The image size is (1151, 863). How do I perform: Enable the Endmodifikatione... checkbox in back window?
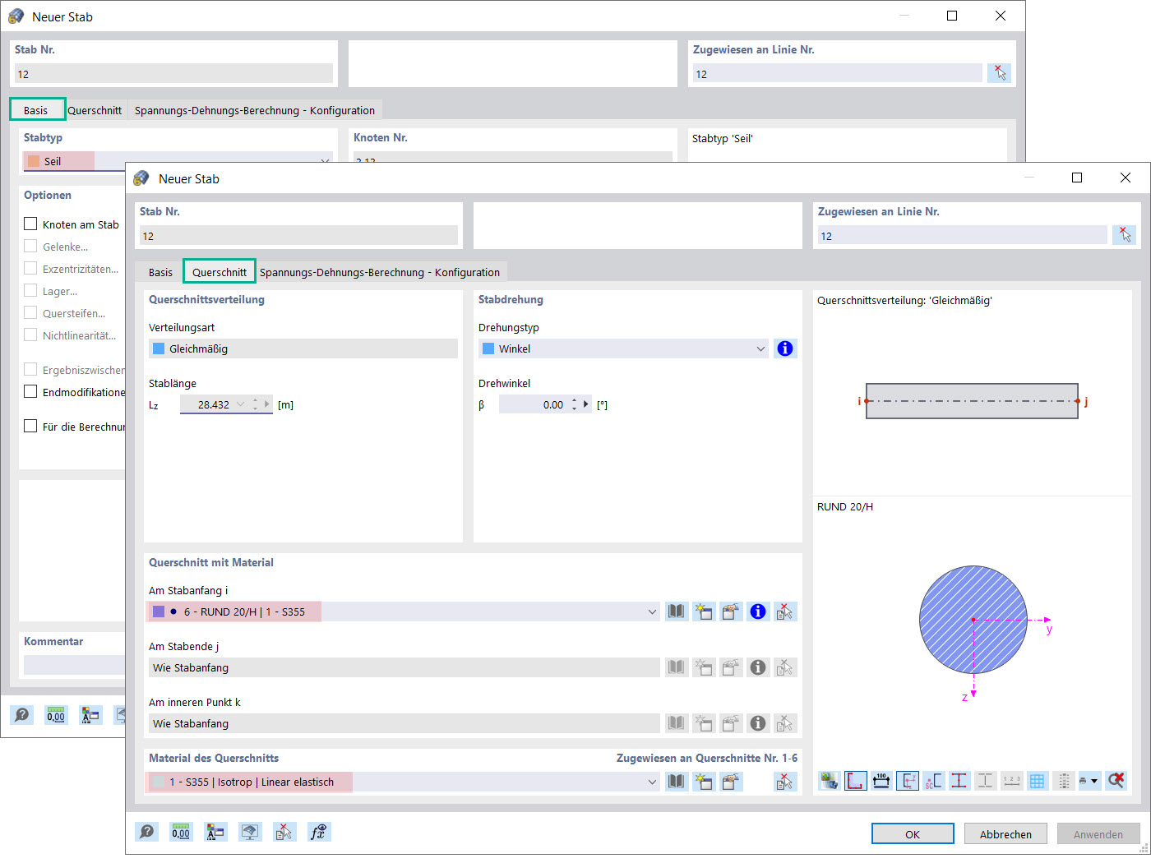[30, 391]
